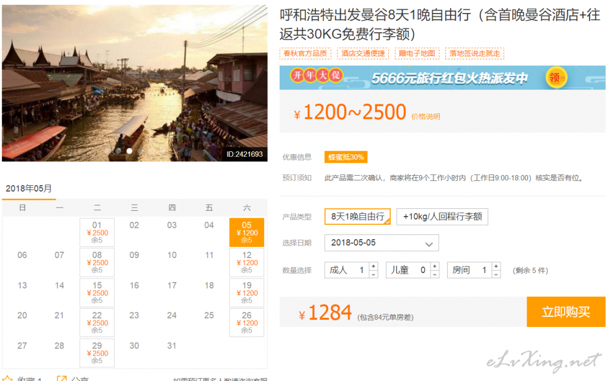Increase room count with plus
Viewport: 608px width, 381px height.
496,266
